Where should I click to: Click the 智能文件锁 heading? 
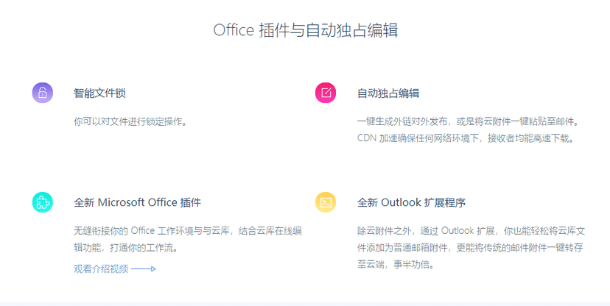[x=99, y=93]
